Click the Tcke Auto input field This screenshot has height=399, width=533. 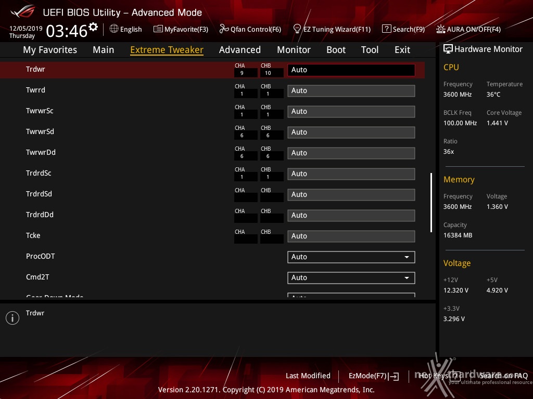click(x=351, y=236)
